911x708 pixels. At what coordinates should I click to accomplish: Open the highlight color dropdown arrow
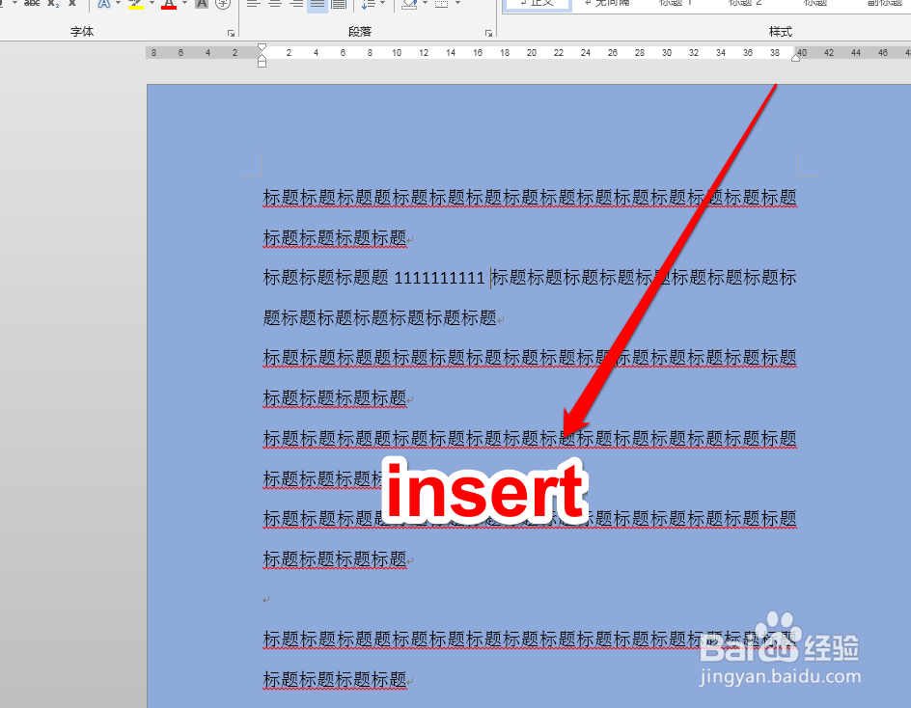pyautogui.click(x=152, y=4)
